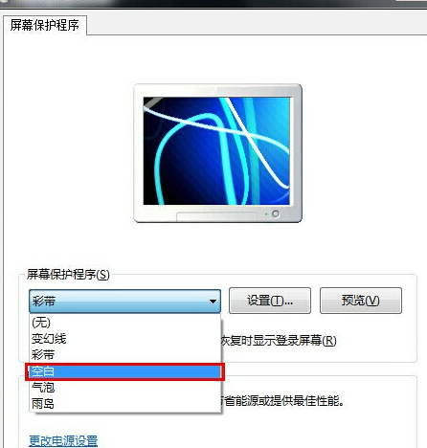Click the power button icon on preview monitor
427x448 pixels.
276,213
